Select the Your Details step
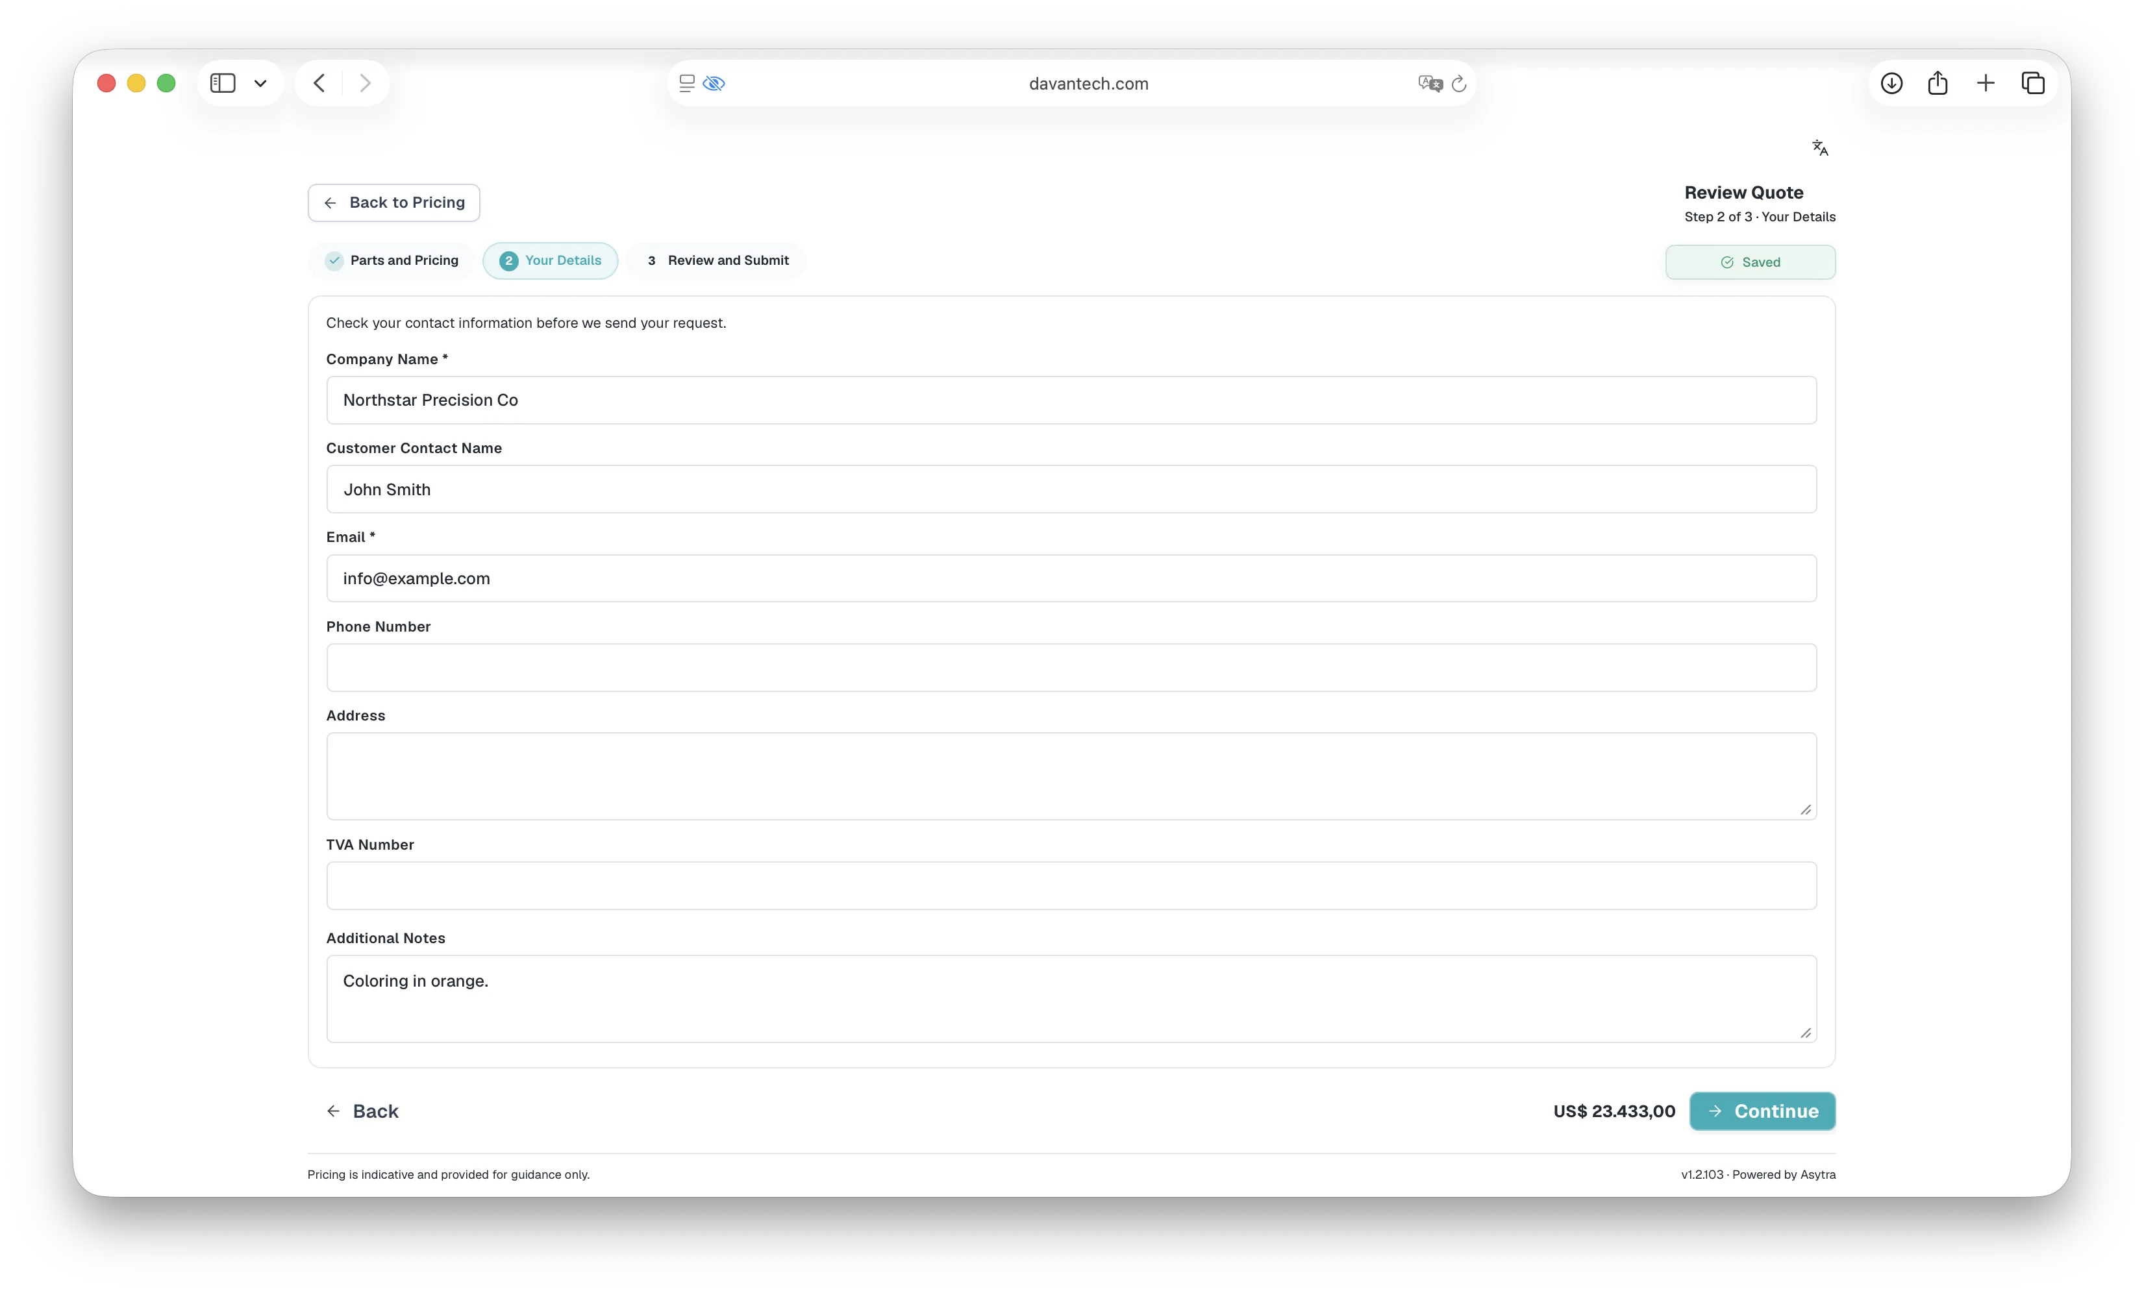This screenshot has height=1293, width=2144. pos(551,261)
